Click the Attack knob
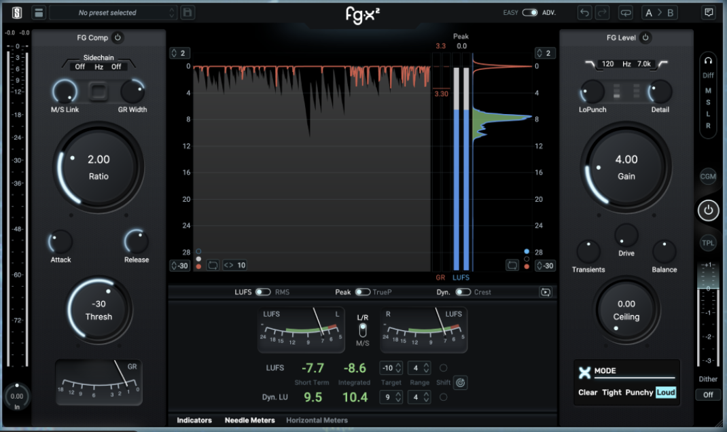 [60, 242]
